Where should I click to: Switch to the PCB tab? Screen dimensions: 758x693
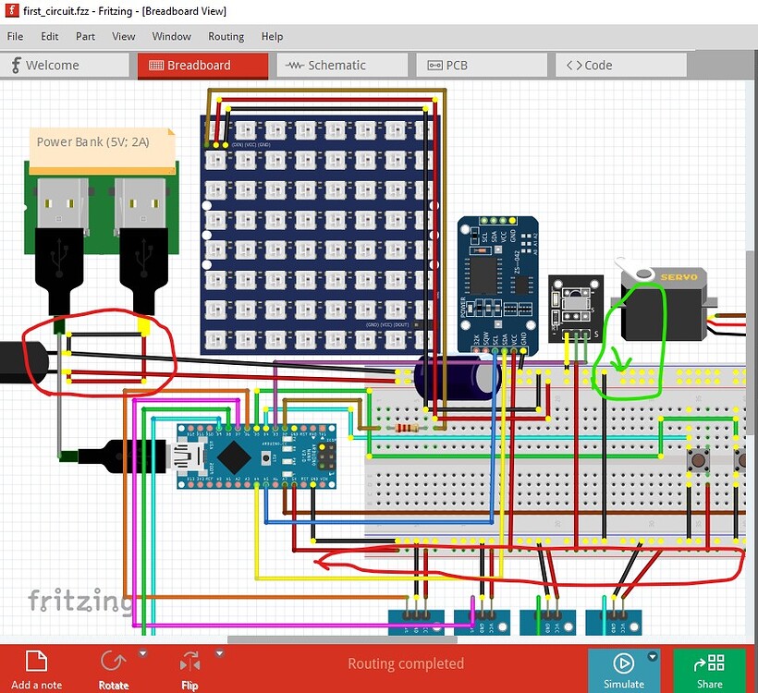tap(482, 66)
